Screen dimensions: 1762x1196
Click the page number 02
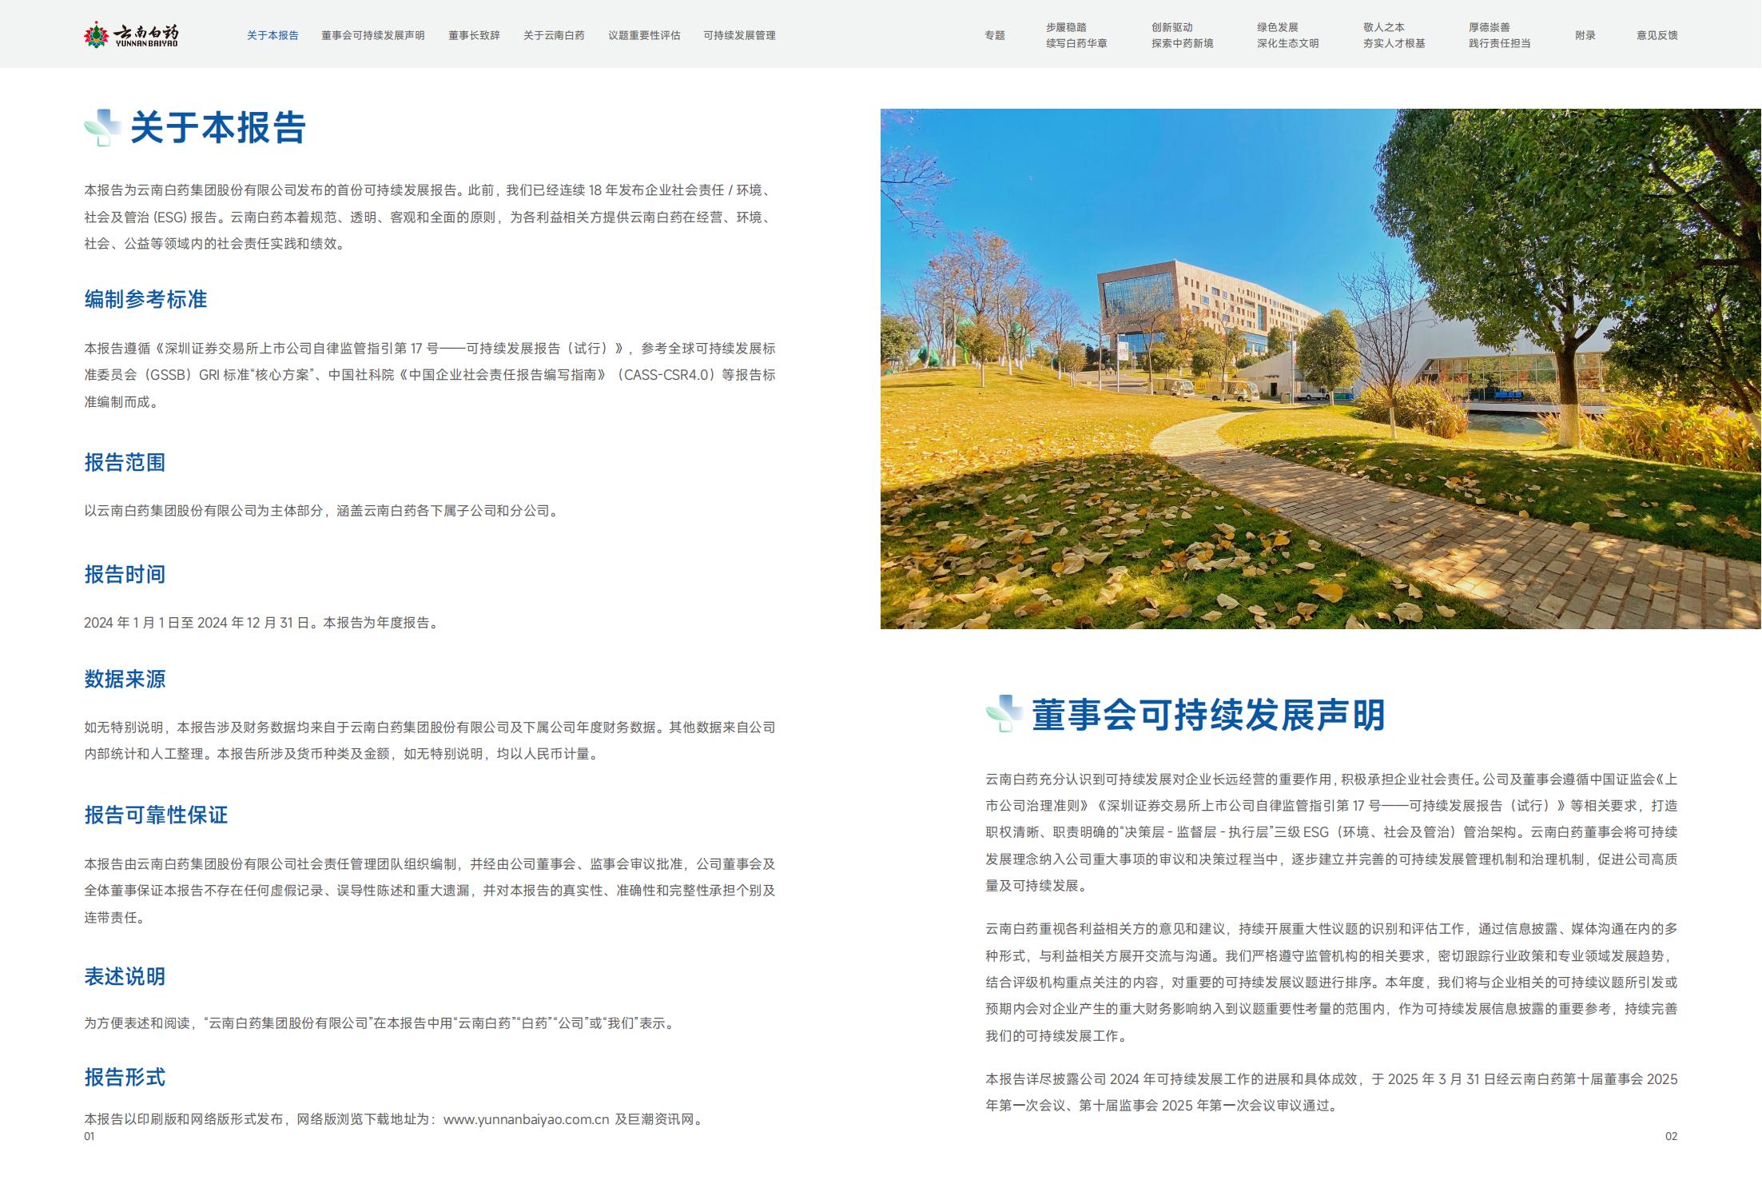(1671, 1136)
